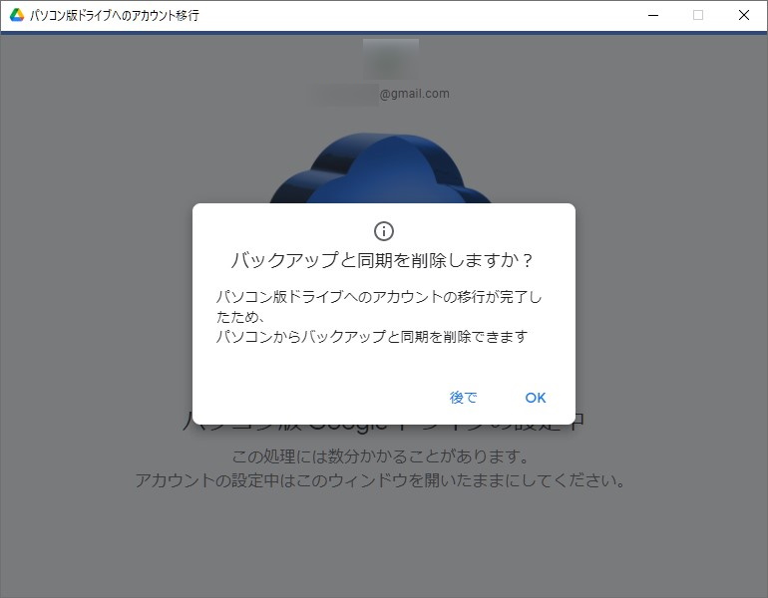Click the disabled maximize window button

[x=698, y=15]
